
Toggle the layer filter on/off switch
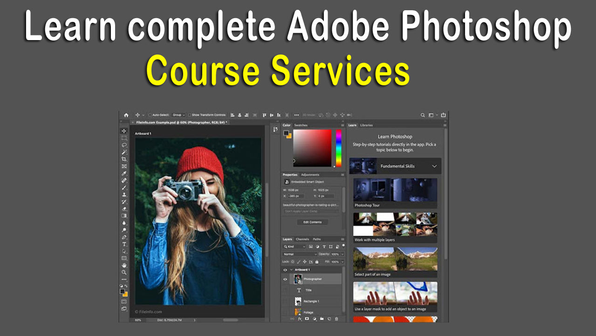(343, 245)
